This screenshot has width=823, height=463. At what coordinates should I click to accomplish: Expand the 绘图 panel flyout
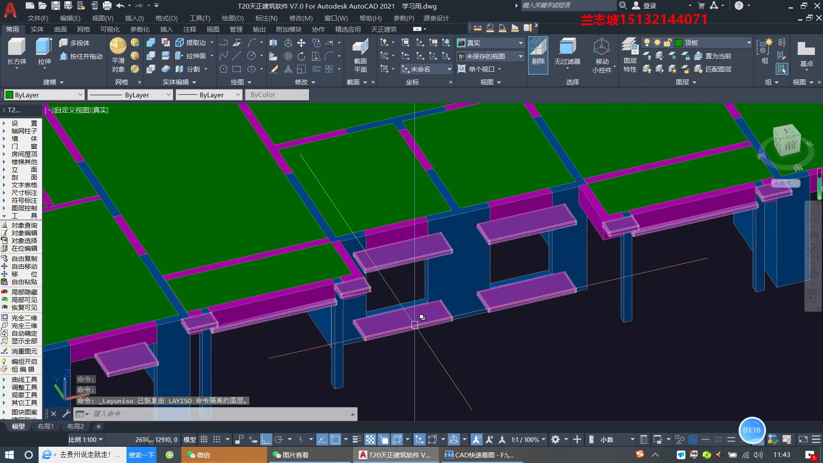(x=241, y=82)
